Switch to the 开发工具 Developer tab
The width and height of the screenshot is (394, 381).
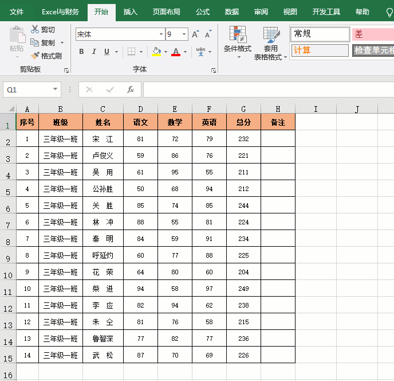point(326,12)
